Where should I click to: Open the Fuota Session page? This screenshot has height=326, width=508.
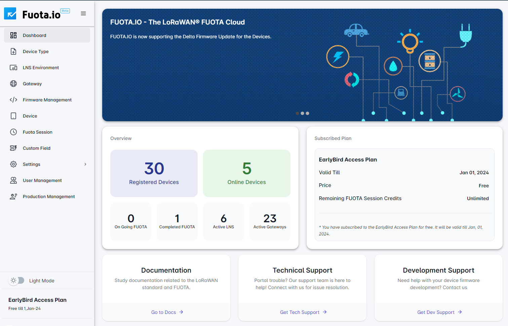[47, 132]
